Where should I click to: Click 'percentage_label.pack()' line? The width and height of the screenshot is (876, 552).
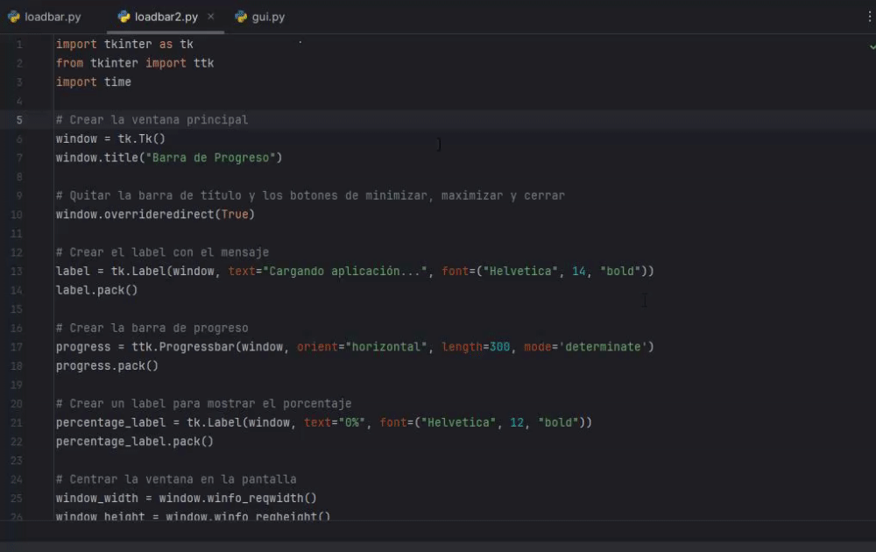[135, 442]
